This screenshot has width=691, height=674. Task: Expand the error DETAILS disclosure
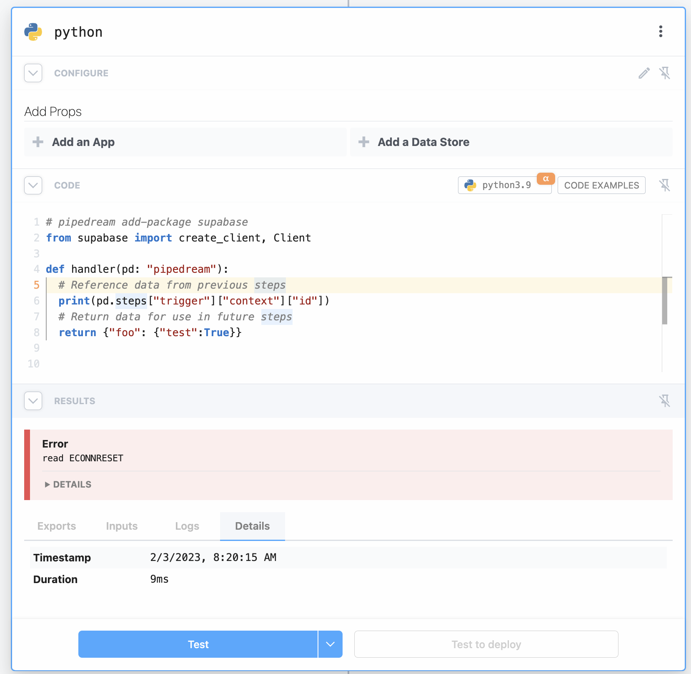68,484
